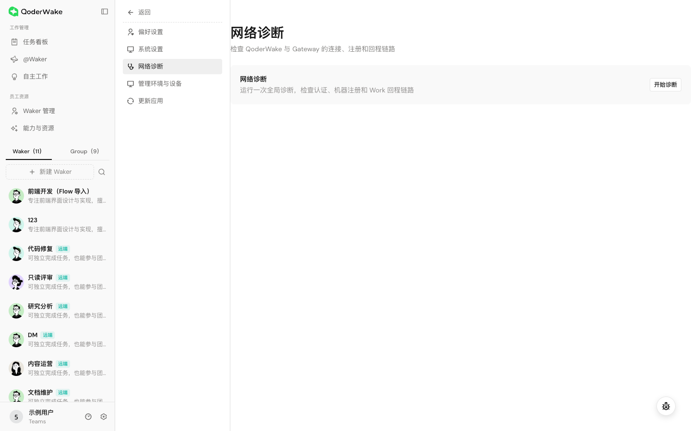Select the Waker named 123
This screenshot has height=431, width=691.
coord(58,225)
